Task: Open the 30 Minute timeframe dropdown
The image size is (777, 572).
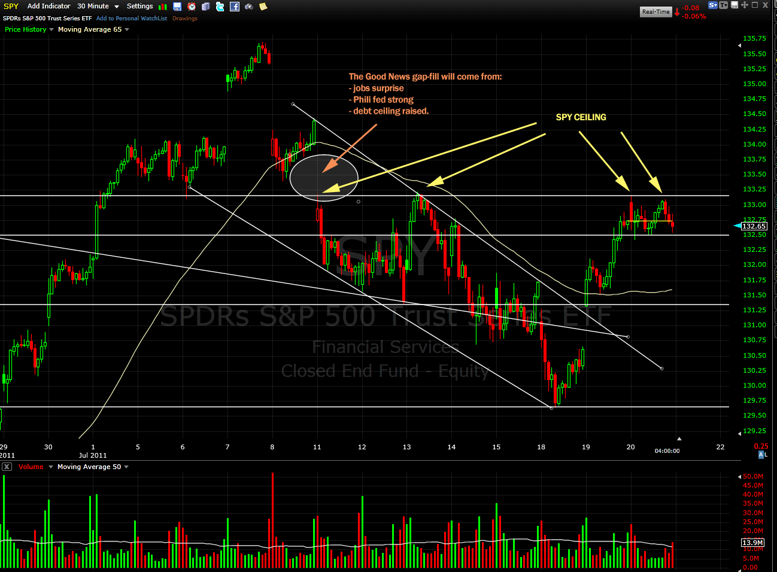Action: [x=98, y=6]
